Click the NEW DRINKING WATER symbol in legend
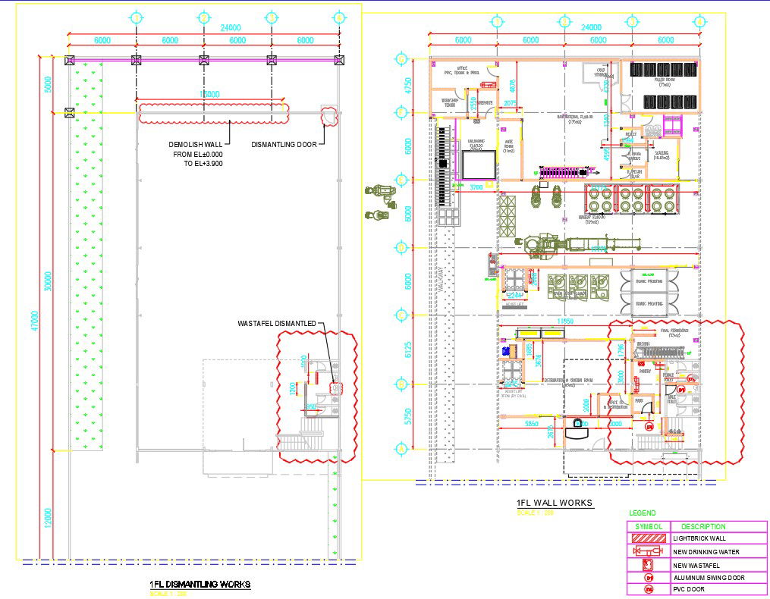770x599 pixels. pyautogui.click(x=648, y=549)
